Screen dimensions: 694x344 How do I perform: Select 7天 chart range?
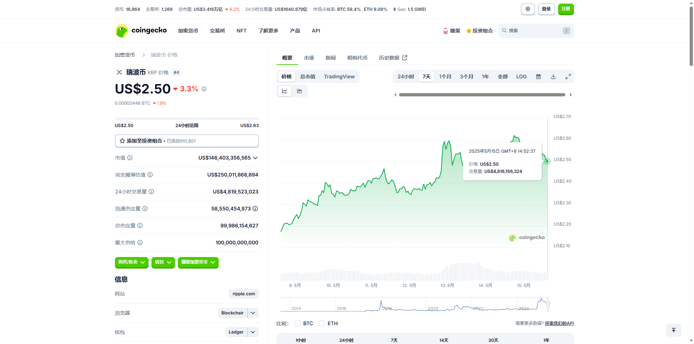(427, 77)
